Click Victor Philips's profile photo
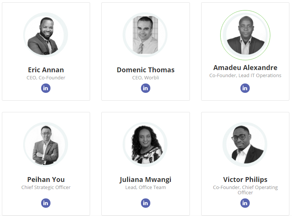292x216 pixels. pyautogui.click(x=245, y=145)
